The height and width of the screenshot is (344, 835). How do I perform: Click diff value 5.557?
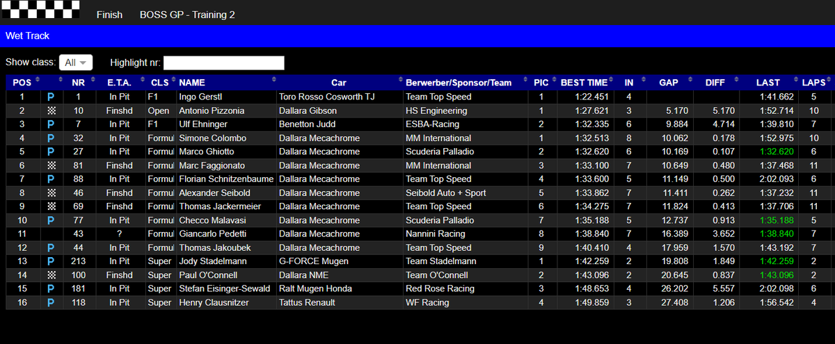pyautogui.click(x=723, y=289)
